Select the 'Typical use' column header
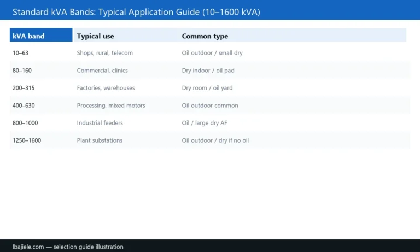 coord(126,35)
